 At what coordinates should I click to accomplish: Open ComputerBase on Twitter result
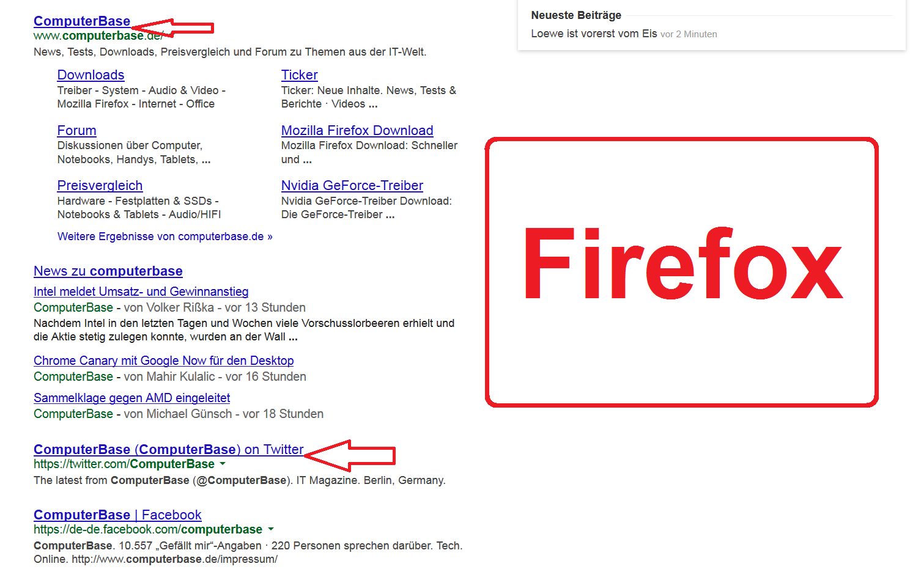168,450
